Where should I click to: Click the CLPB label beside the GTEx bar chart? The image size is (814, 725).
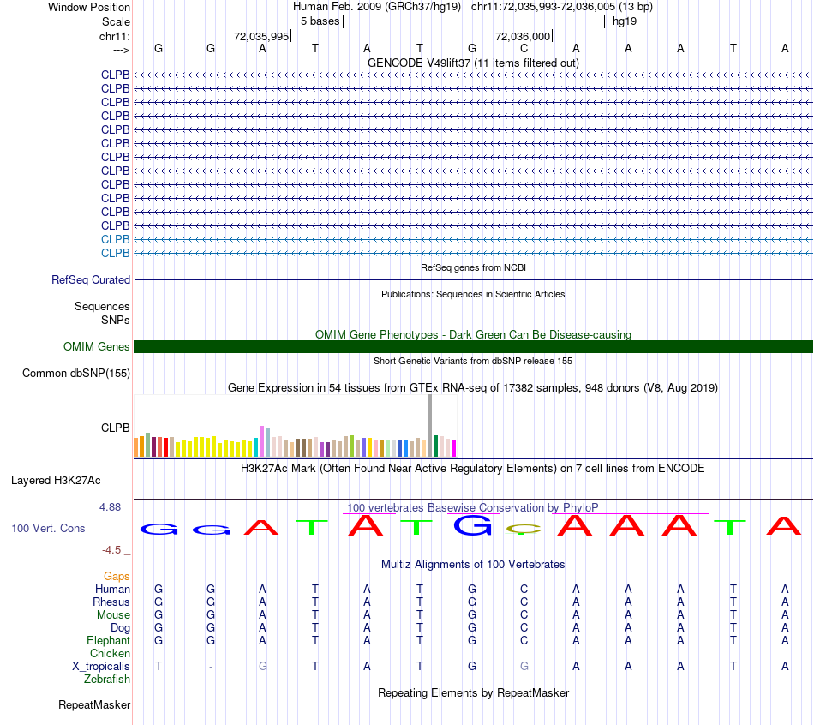[x=116, y=428]
